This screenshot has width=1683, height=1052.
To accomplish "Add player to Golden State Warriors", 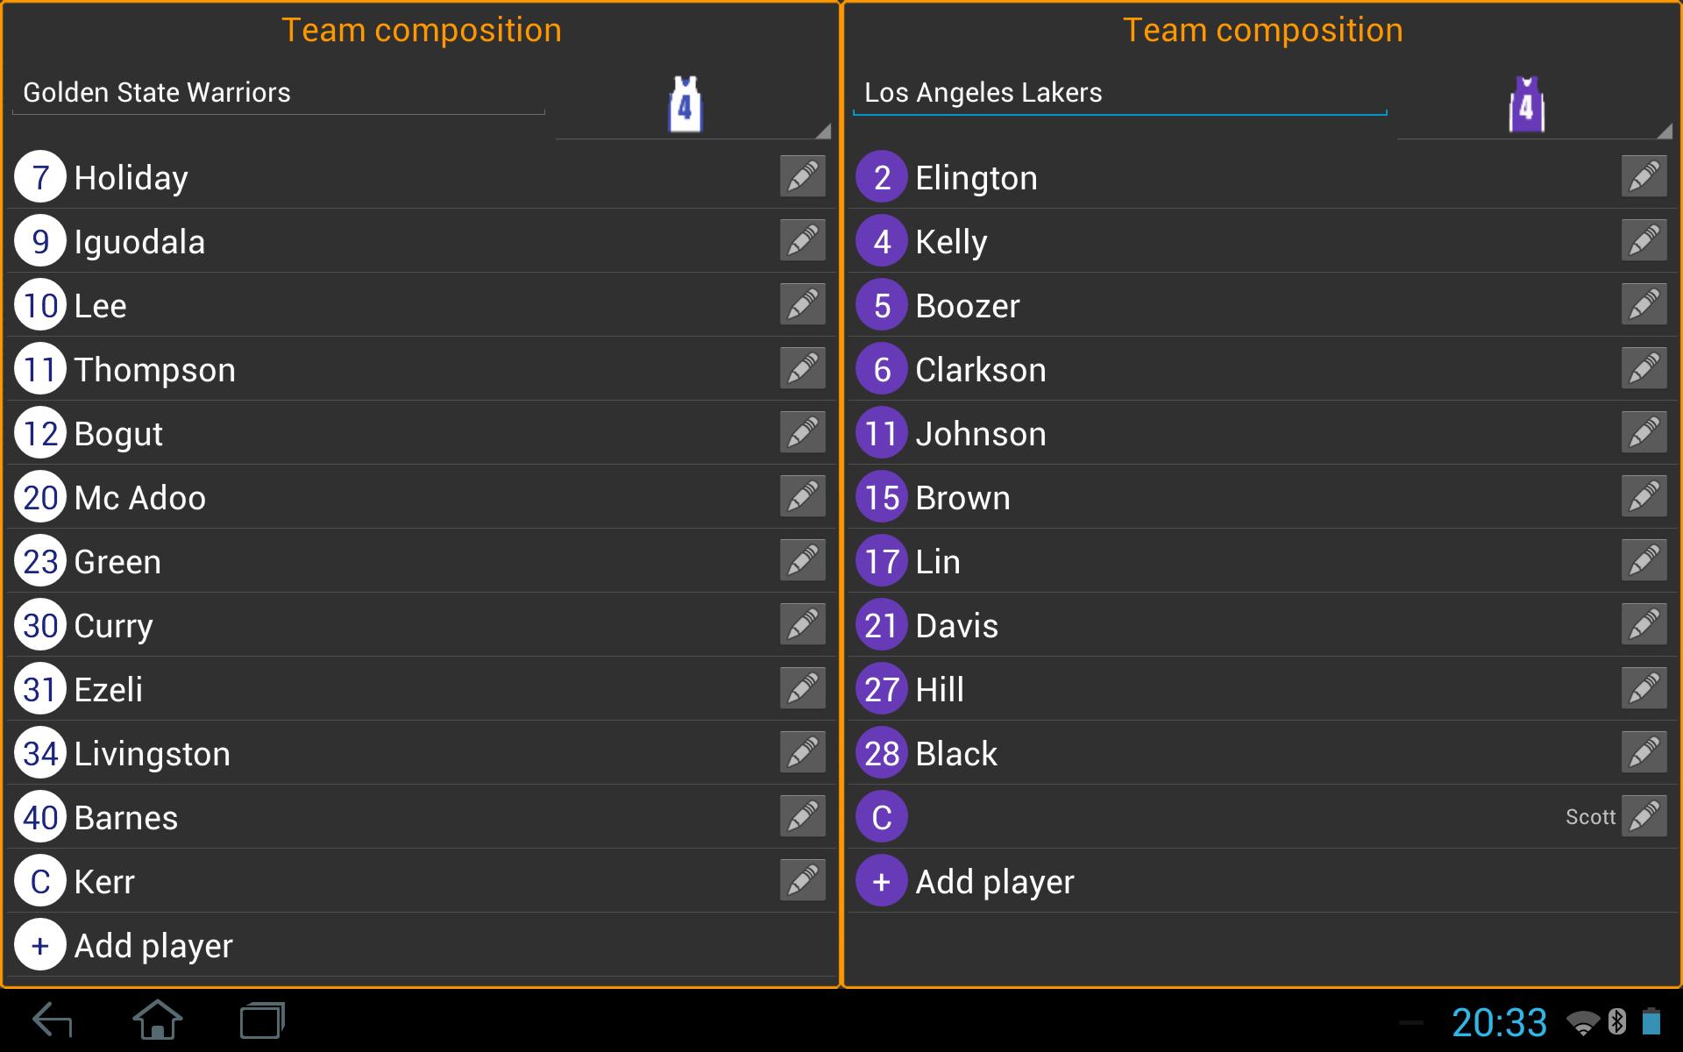I will tap(153, 945).
